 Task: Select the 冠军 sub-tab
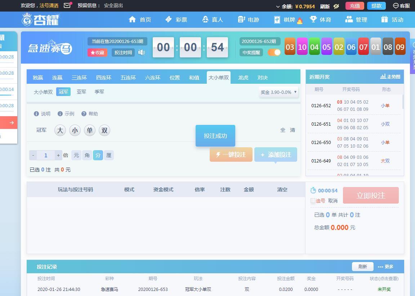coord(63,91)
